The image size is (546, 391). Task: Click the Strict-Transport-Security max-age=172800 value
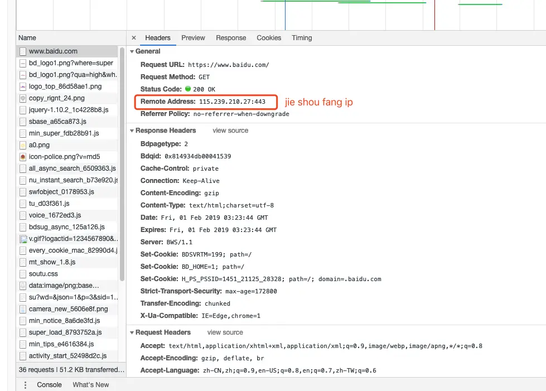click(x=251, y=291)
